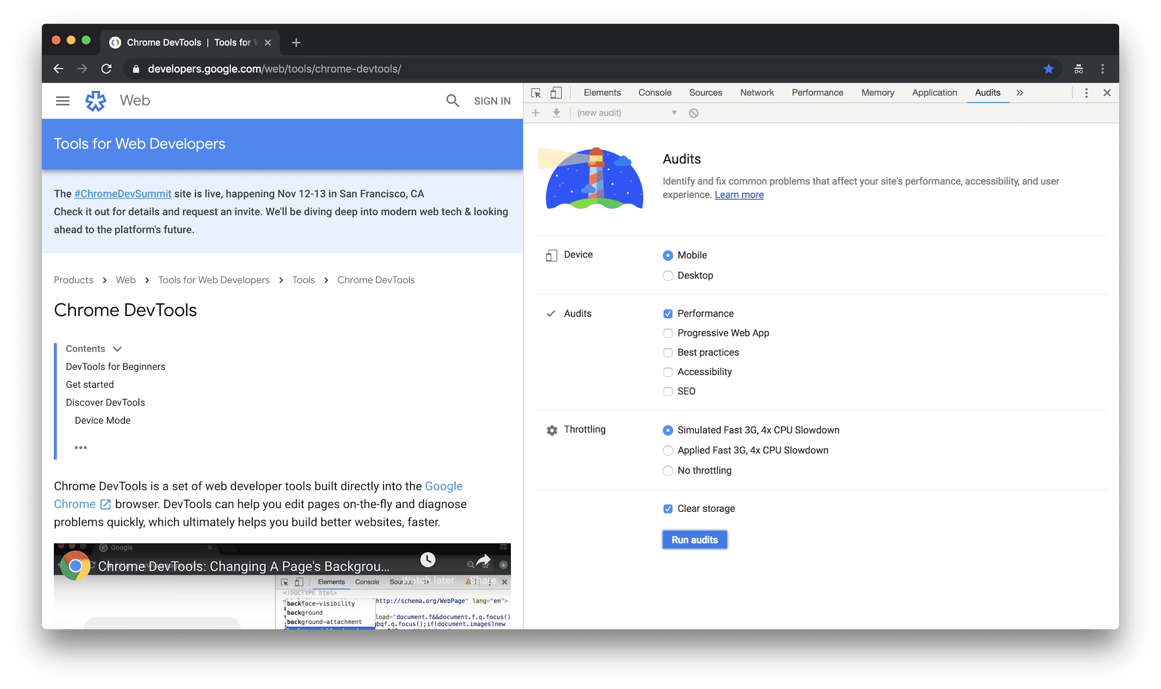1161x689 pixels.
Task: Click the Network tab icon in DevTools
Action: [756, 93]
